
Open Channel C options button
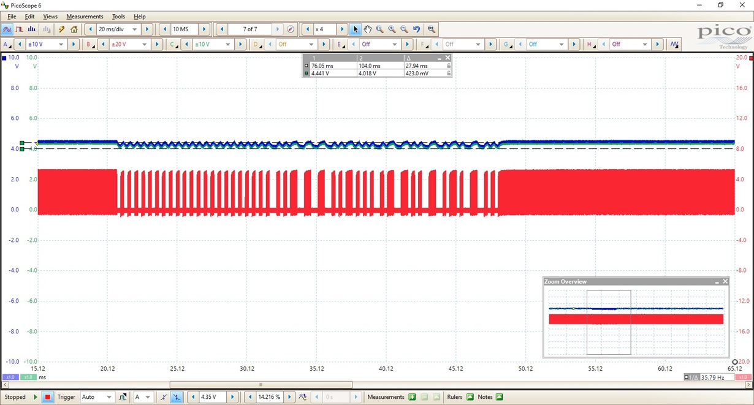coord(173,44)
